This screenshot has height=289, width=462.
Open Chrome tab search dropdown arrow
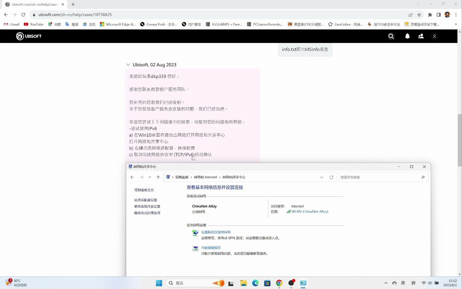(x=418, y=4)
